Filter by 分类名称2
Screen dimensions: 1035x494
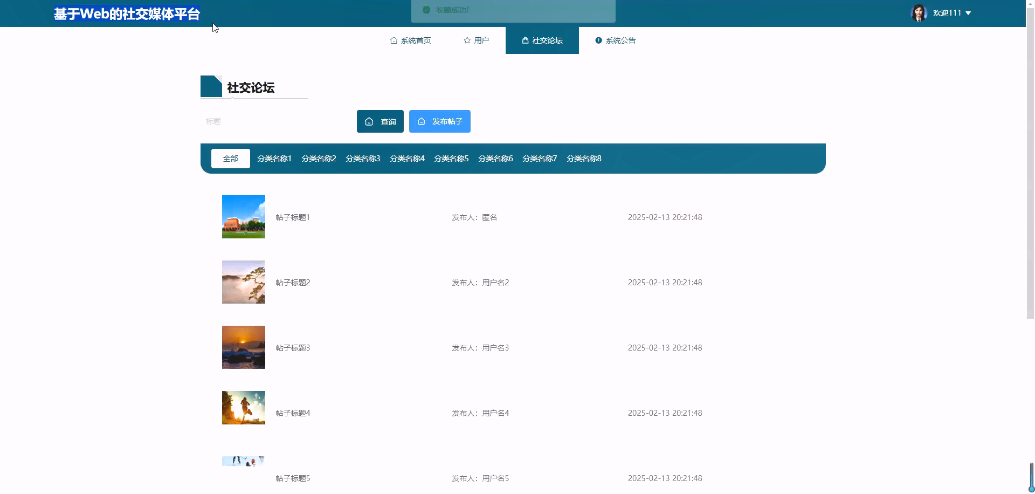click(319, 159)
